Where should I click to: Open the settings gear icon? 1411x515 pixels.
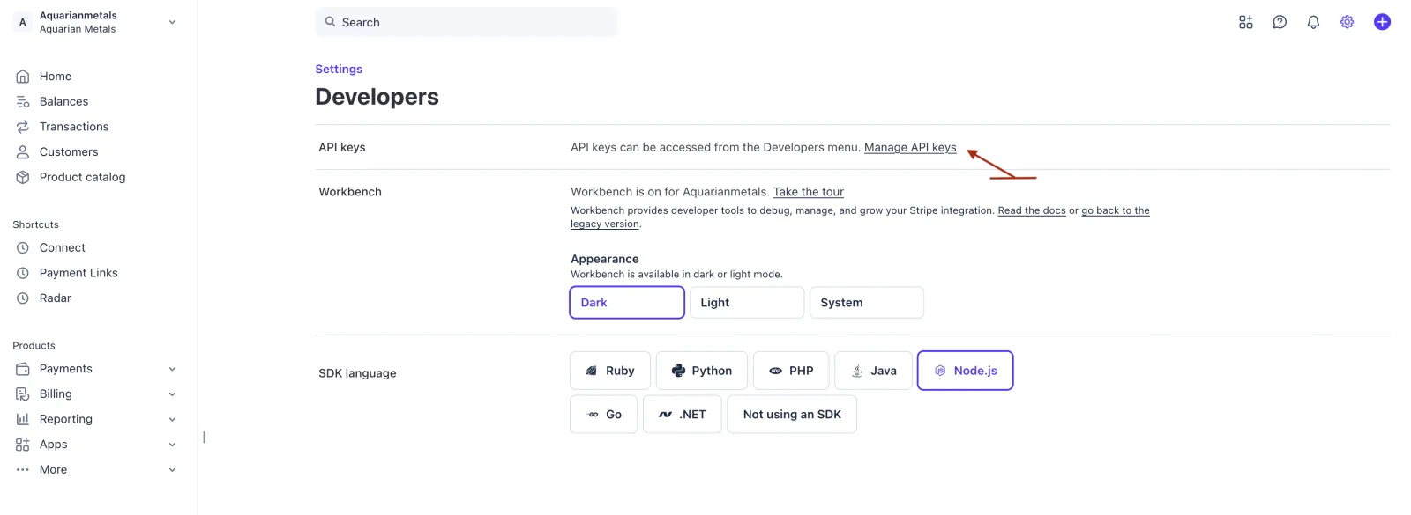[1347, 22]
